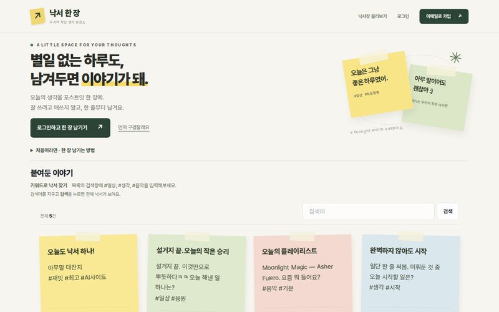Go to 로그인 in the header
499x312 pixels.
403,16
